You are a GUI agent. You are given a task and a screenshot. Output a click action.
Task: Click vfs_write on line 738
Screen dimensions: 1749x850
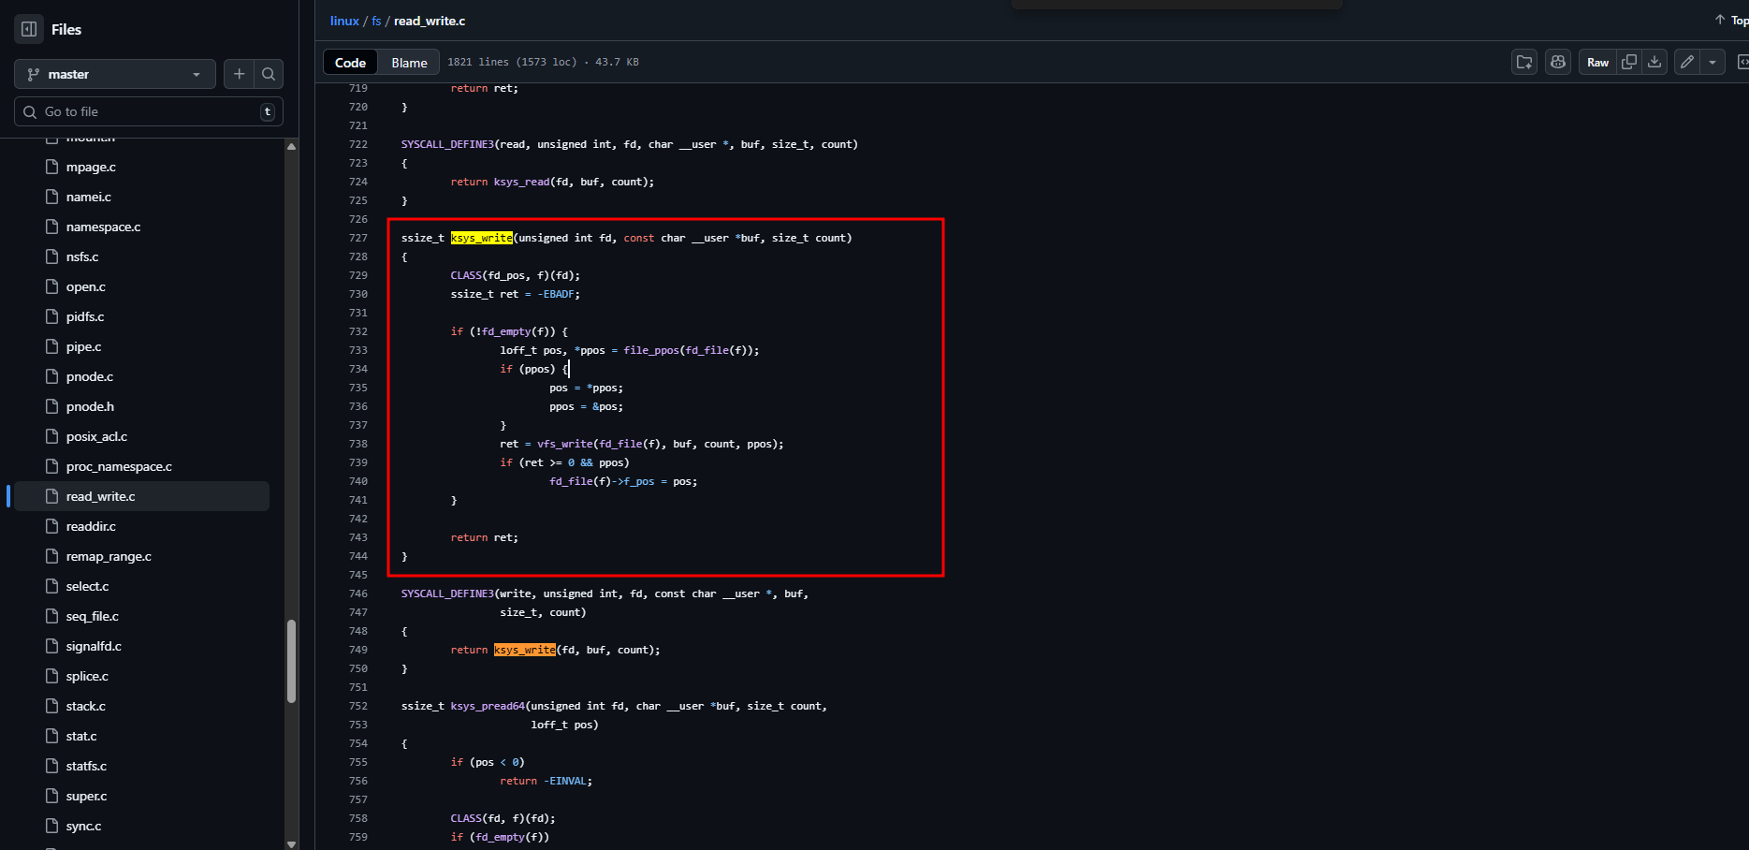point(565,444)
